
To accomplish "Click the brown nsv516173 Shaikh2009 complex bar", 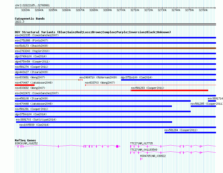I will pos(115,48).
